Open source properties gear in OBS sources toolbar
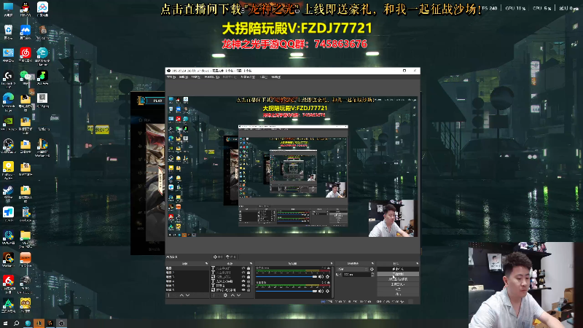 click(225, 295)
